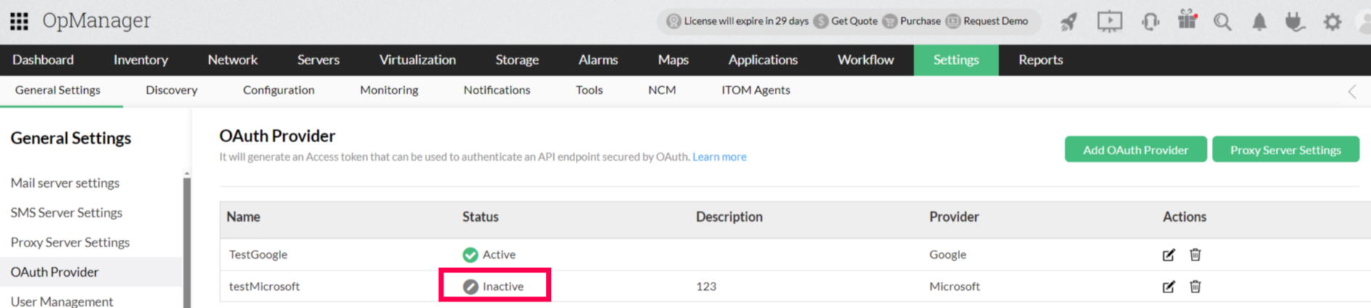Open the apps grid launcher icon
Viewport: 1371px width, 308px height.
tap(19, 22)
